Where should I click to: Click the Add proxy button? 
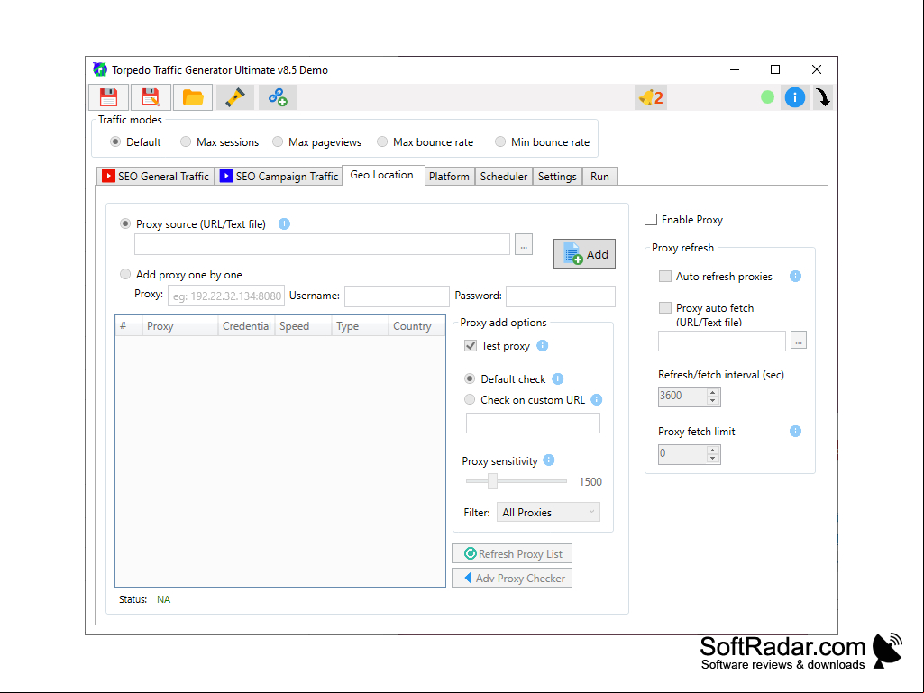point(584,254)
